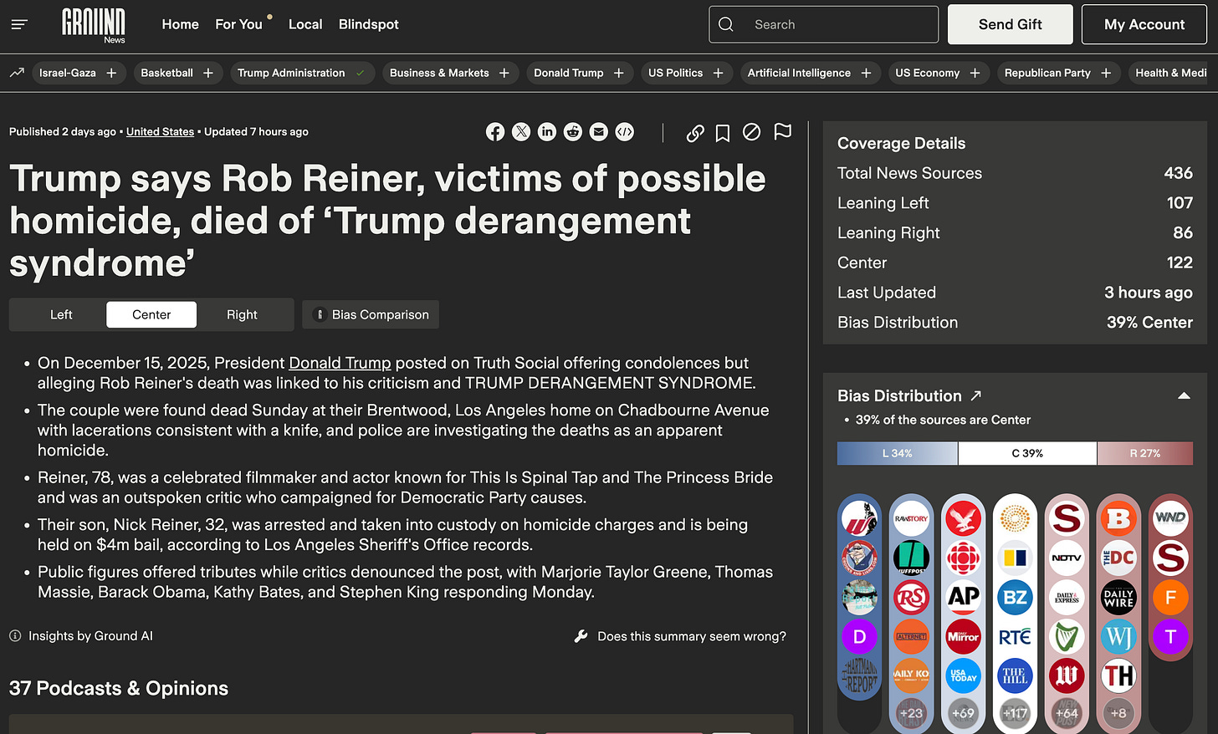Image resolution: width=1218 pixels, height=734 pixels.
Task: Open the BZ source icon
Action: point(1015,597)
